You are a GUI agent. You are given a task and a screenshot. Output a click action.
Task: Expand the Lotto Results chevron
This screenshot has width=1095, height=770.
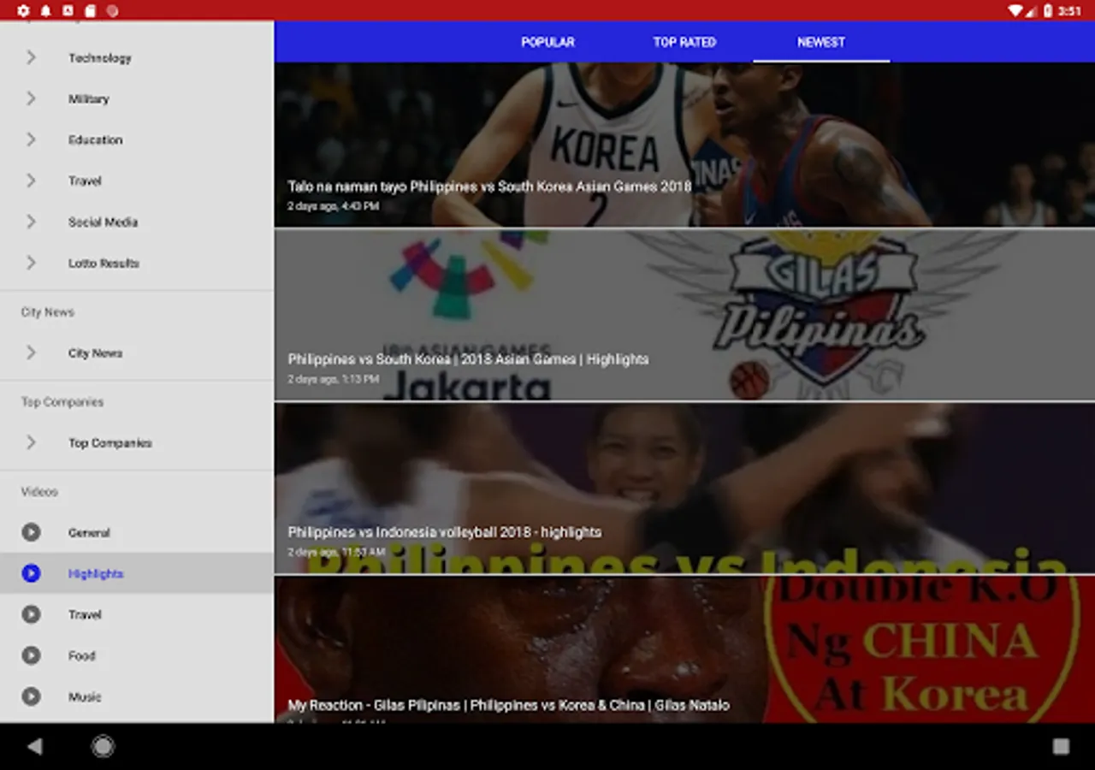pos(31,263)
